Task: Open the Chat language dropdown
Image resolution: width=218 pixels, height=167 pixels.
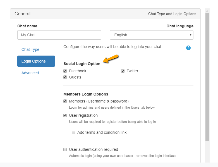Action: coord(151,35)
